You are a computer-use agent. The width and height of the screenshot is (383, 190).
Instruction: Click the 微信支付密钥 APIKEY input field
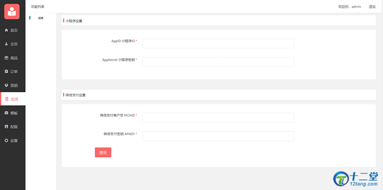pyautogui.click(x=218, y=136)
